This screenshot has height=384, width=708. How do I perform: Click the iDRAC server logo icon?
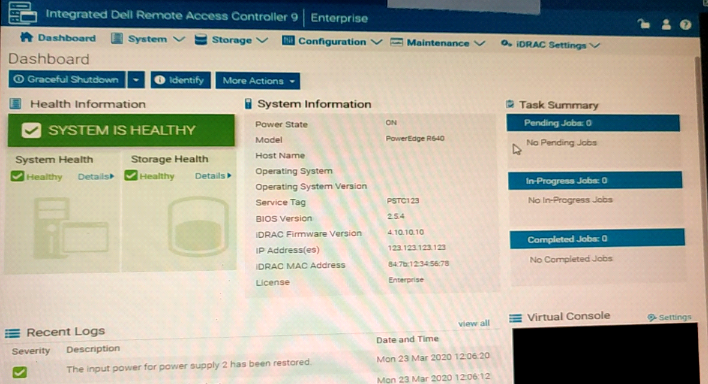[x=20, y=14]
